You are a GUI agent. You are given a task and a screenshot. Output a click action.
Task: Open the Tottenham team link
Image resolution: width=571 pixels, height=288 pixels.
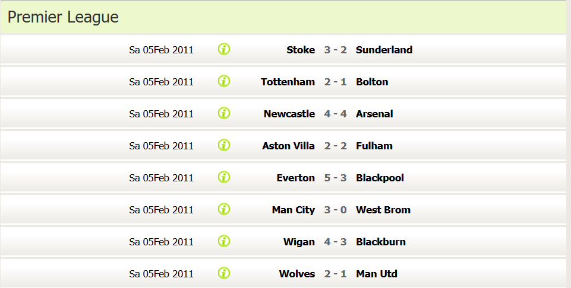click(x=288, y=82)
